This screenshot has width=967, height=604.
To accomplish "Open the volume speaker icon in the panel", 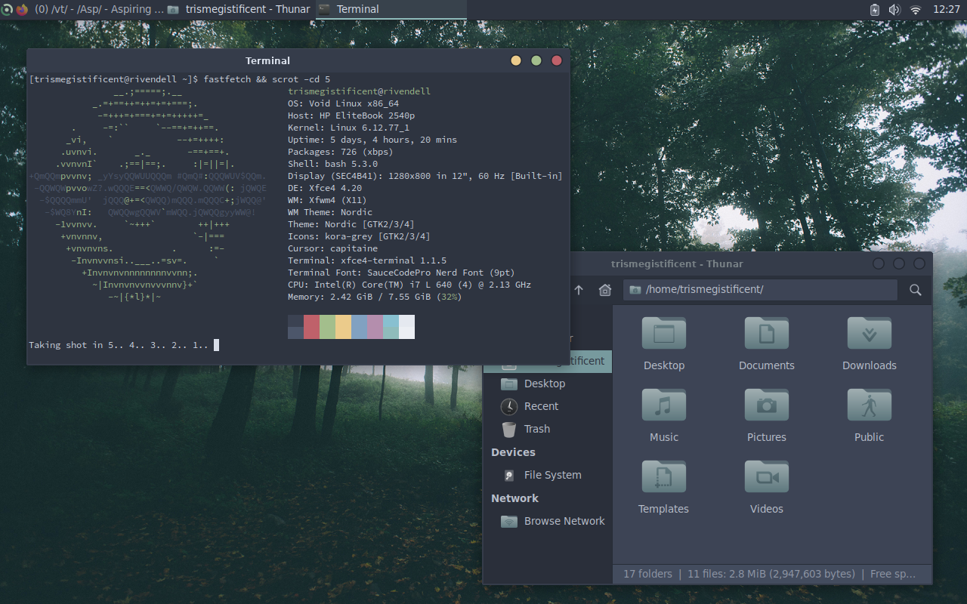I will tap(894, 10).
